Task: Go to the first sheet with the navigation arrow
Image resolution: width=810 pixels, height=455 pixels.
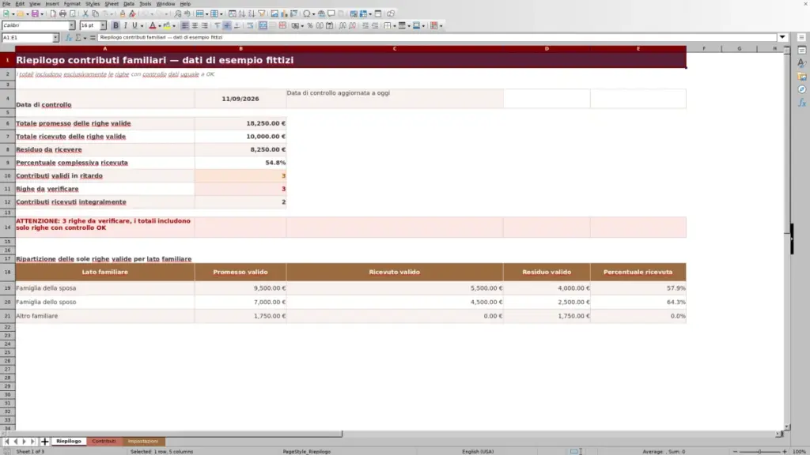Action: pyautogui.click(x=6, y=441)
